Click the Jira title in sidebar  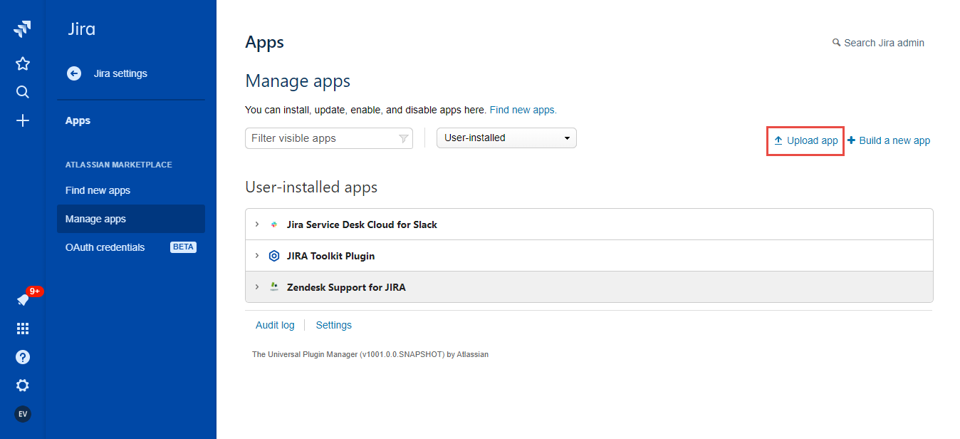(81, 29)
